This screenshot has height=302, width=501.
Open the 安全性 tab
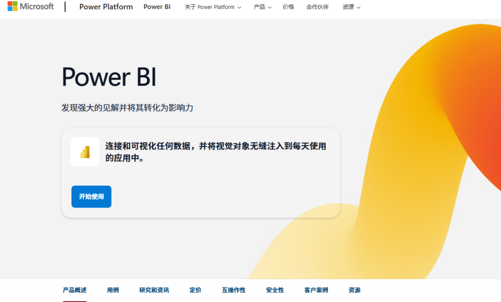pos(275,290)
